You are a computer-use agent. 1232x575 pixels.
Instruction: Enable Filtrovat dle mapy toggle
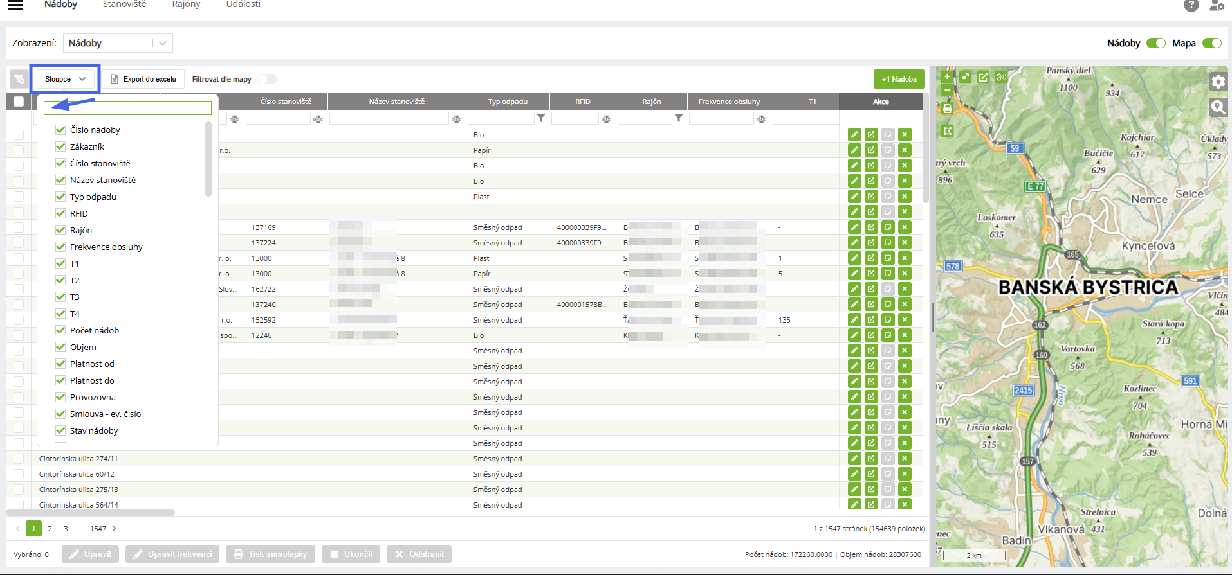tap(267, 79)
